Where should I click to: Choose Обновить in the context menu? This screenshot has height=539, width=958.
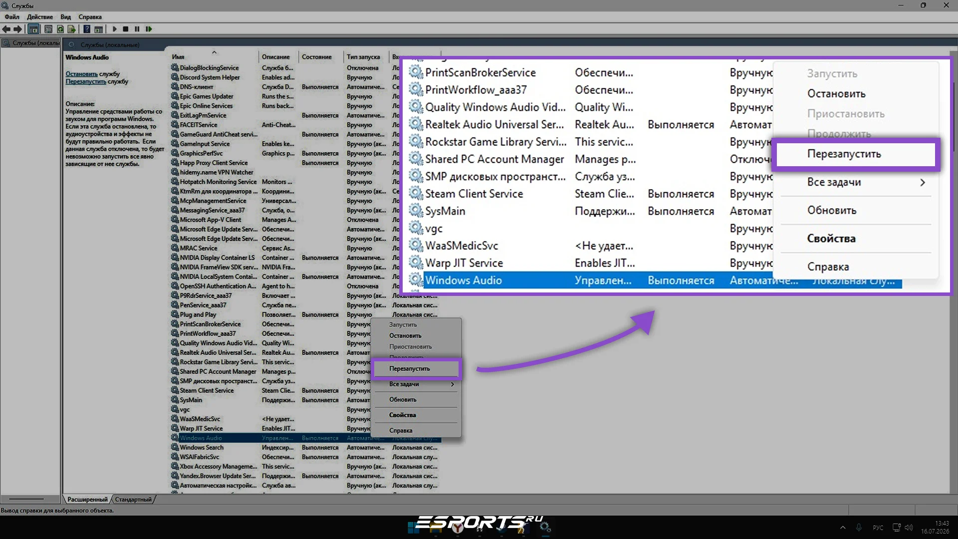pos(416,400)
